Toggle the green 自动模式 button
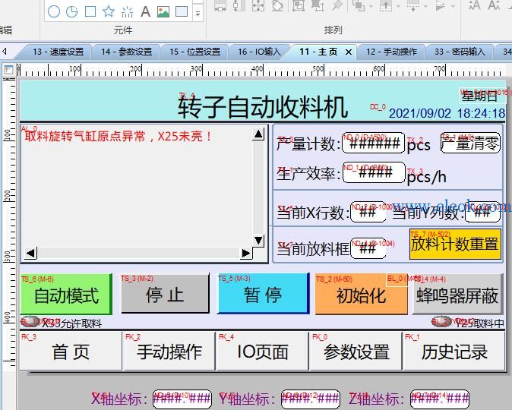The image size is (512, 410). [66, 295]
